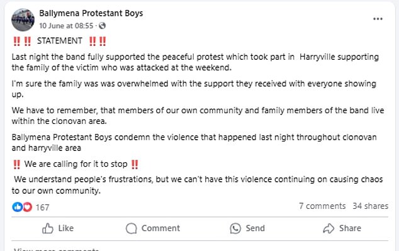Screen dimensions: 399x251
Task: Click the speech bubble Comment icon
Action: (x=132, y=228)
